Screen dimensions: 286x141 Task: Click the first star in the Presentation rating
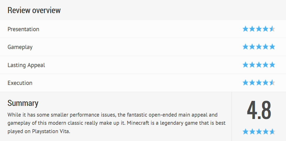246,29
